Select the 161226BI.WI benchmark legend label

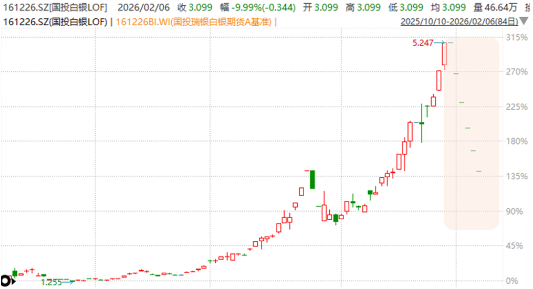[194, 22]
